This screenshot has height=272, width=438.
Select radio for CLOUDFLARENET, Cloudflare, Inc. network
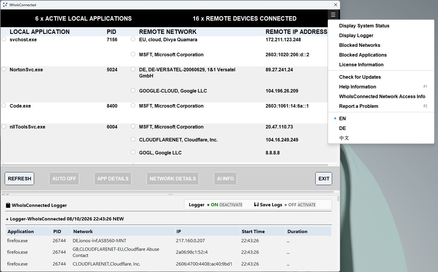click(133, 139)
